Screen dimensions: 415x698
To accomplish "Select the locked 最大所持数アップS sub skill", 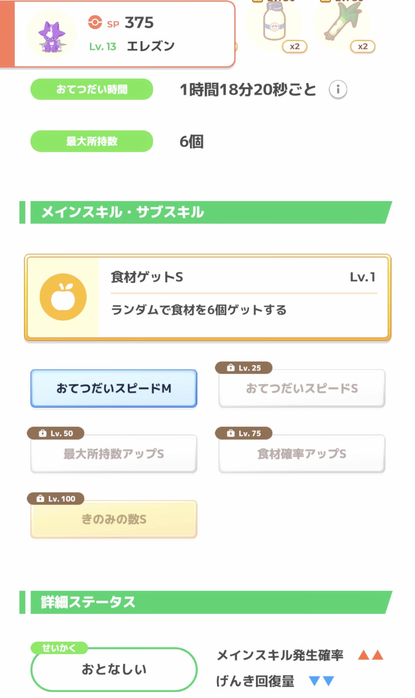I will 114,454.
